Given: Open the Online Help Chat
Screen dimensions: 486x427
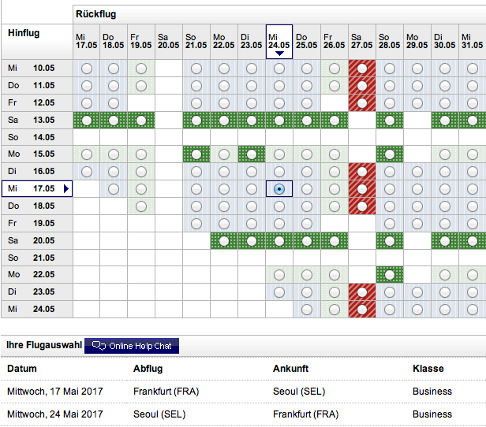Looking at the screenshot, I should click(132, 345).
